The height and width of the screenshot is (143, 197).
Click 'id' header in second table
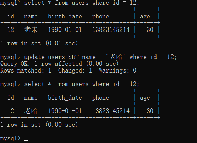11,98
